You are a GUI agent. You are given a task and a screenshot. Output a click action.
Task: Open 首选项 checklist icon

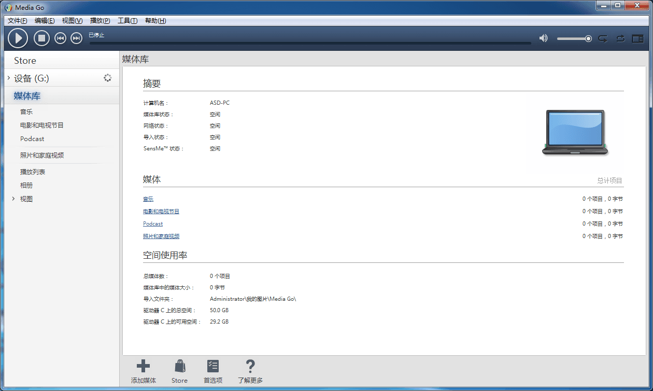pyautogui.click(x=213, y=366)
